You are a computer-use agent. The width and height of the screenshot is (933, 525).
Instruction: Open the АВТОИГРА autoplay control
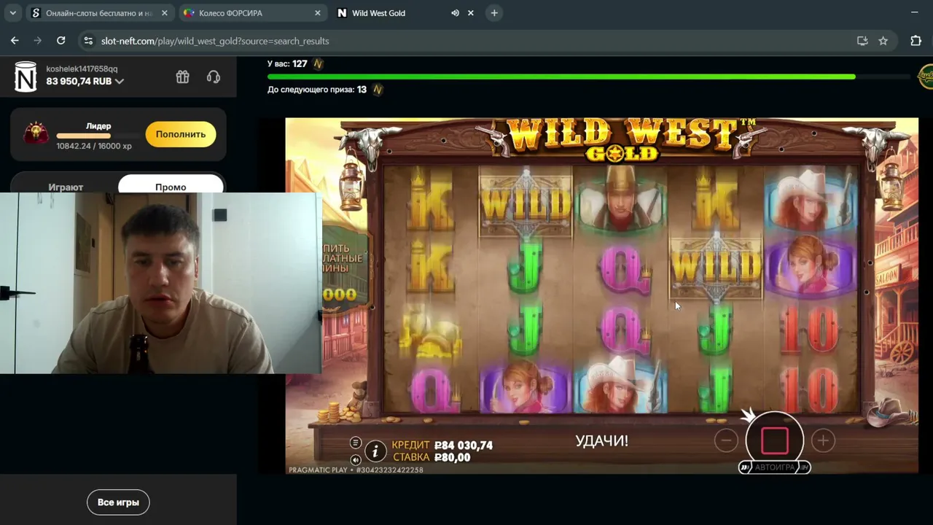point(774,467)
